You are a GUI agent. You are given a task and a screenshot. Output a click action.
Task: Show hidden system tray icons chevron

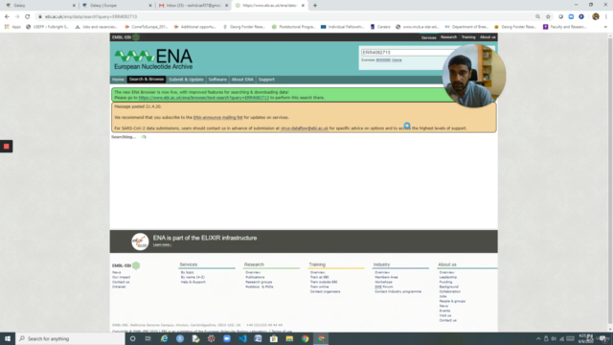coord(538,338)
